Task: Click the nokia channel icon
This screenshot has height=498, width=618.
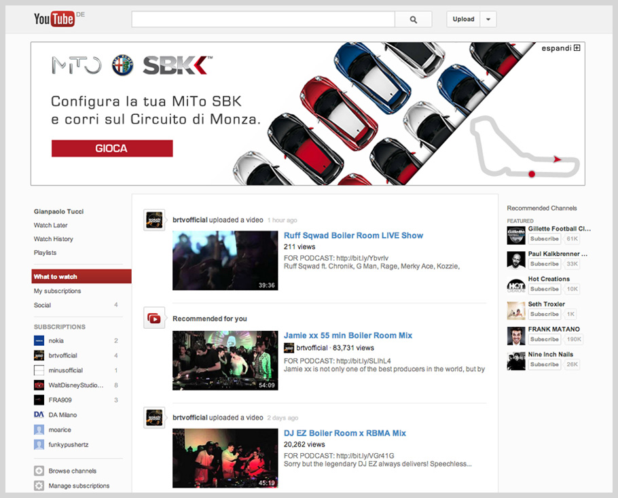Action: 39,340
